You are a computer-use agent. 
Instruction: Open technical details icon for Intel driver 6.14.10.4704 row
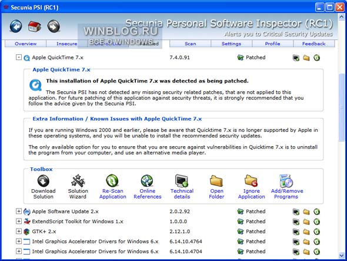pyautogui.click(x=296, y=252)
